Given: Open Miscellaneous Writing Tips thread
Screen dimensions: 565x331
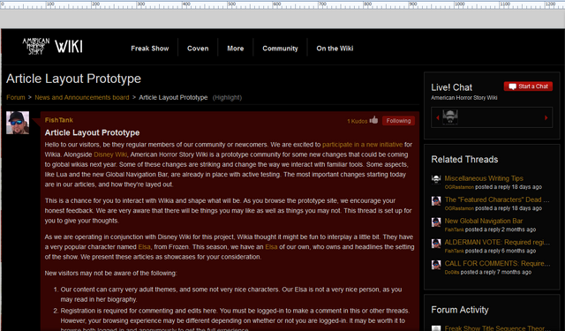Looking at the screenshot, I should click(484, 178).
